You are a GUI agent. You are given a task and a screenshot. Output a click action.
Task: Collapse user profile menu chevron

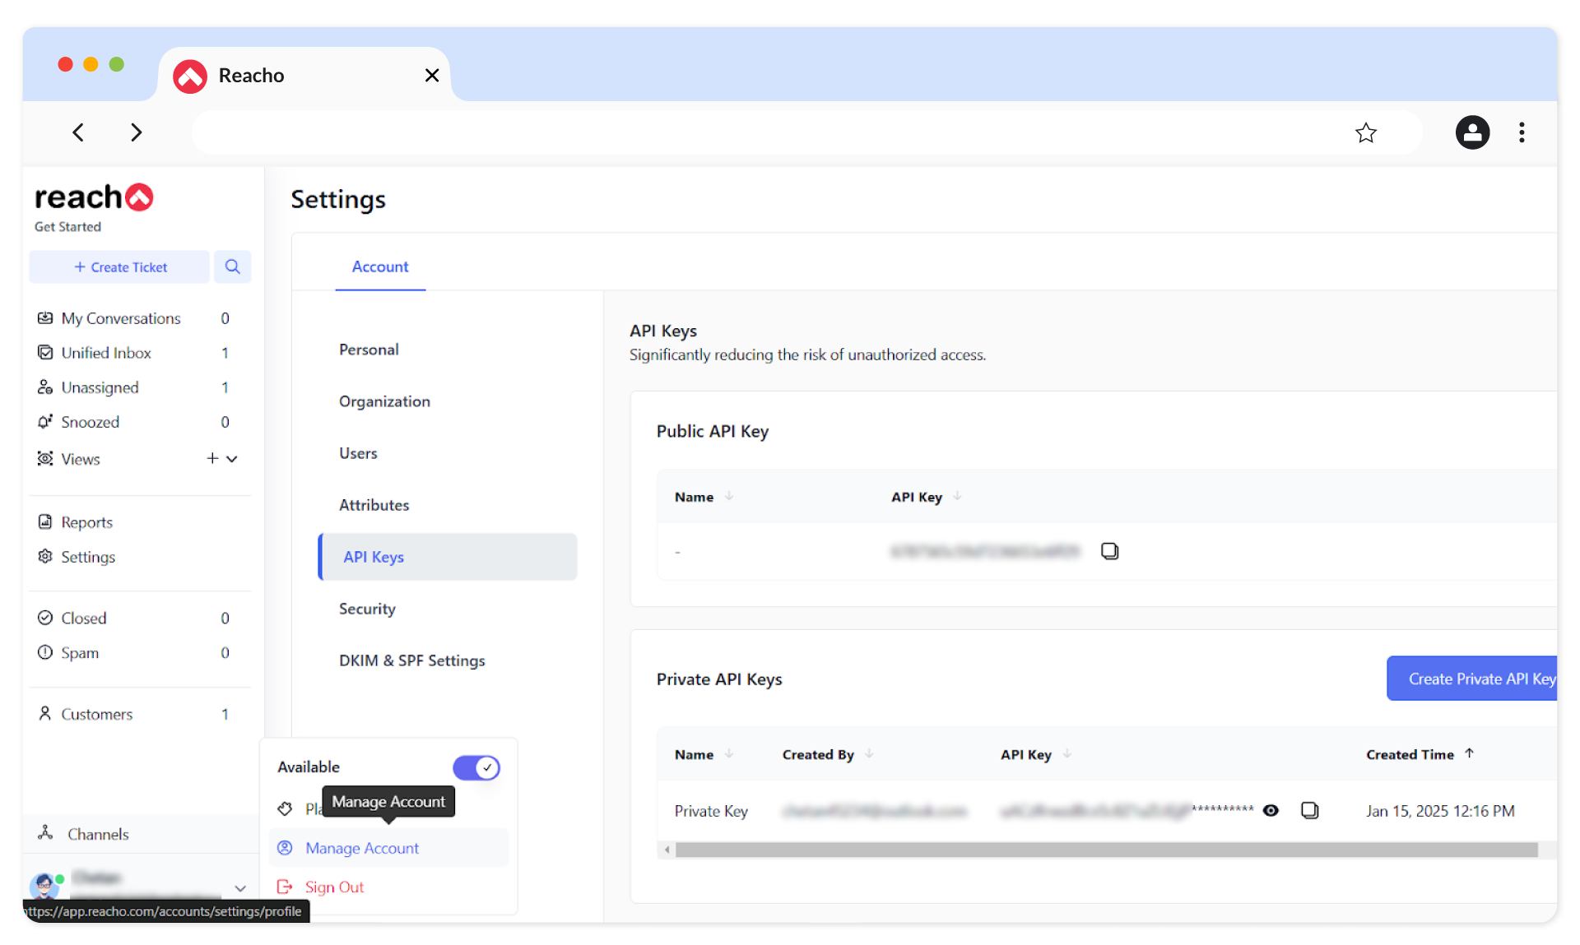[240, 888]
